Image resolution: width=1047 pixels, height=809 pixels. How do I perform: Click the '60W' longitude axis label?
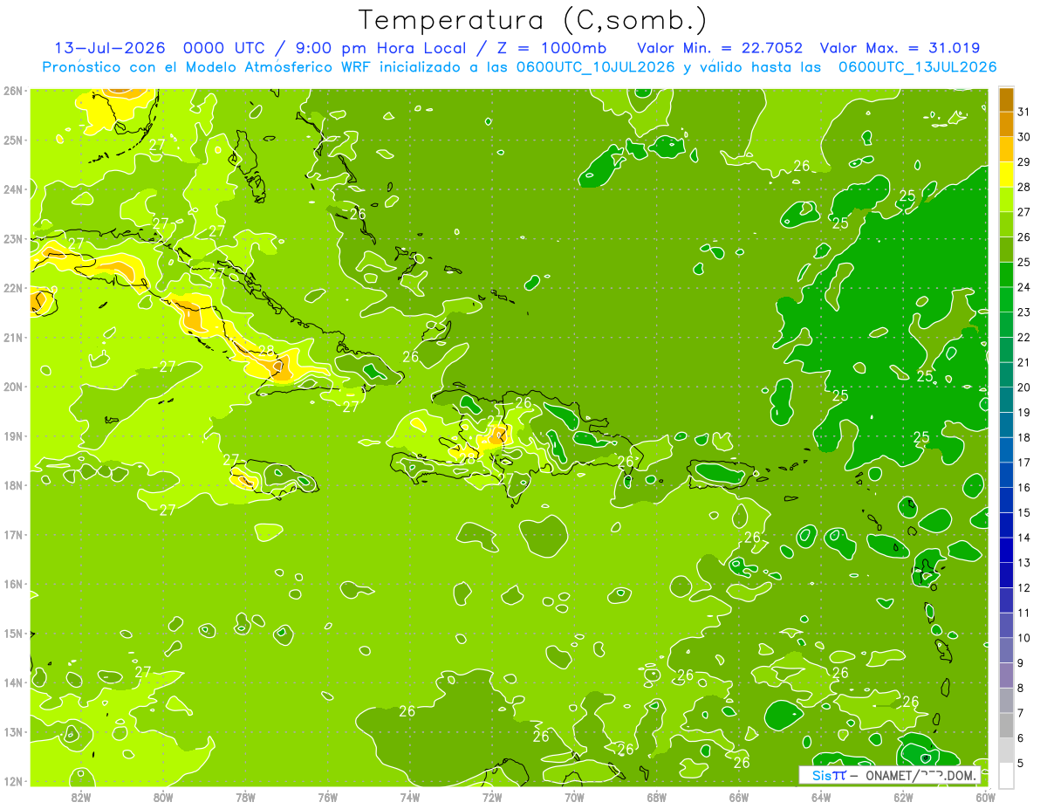coord(985,797)
